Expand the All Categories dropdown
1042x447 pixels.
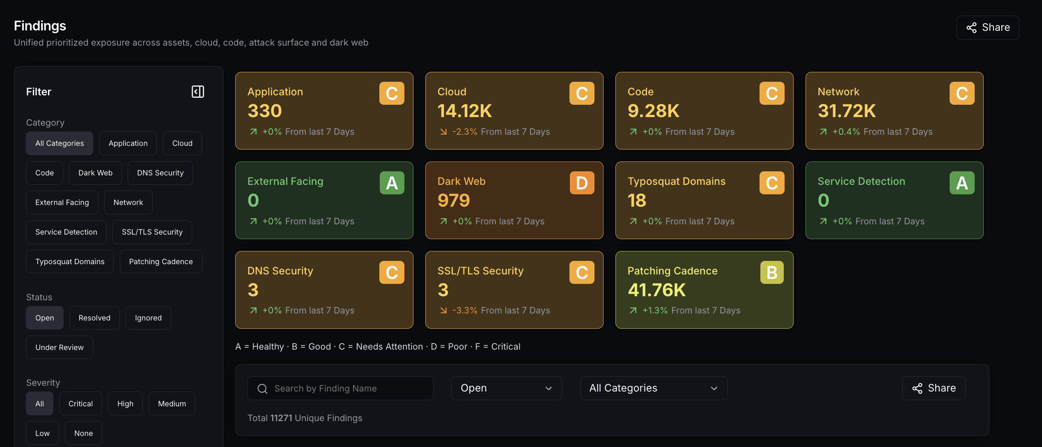pyautogui.click(x=654, y=388)
